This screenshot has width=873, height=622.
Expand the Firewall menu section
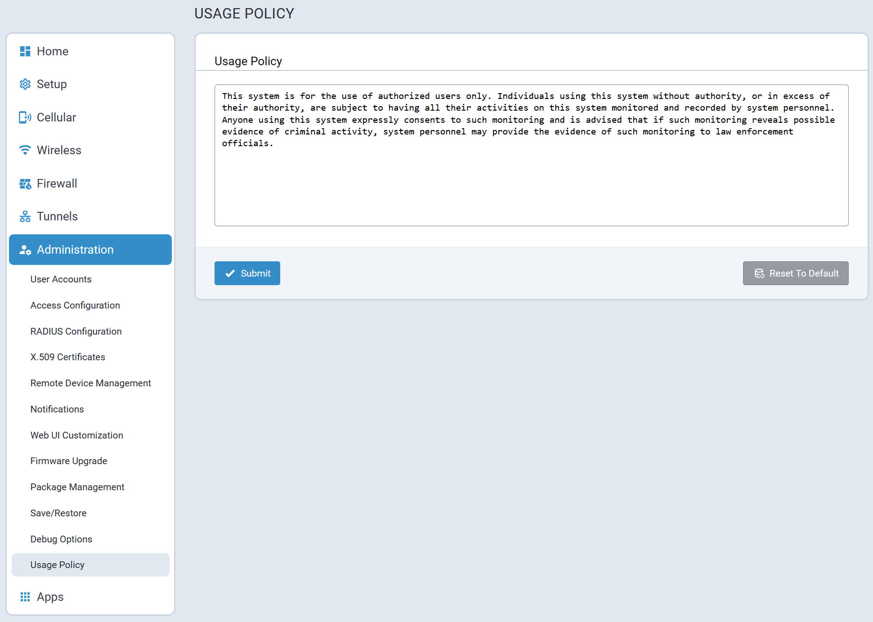pos(57,183)
